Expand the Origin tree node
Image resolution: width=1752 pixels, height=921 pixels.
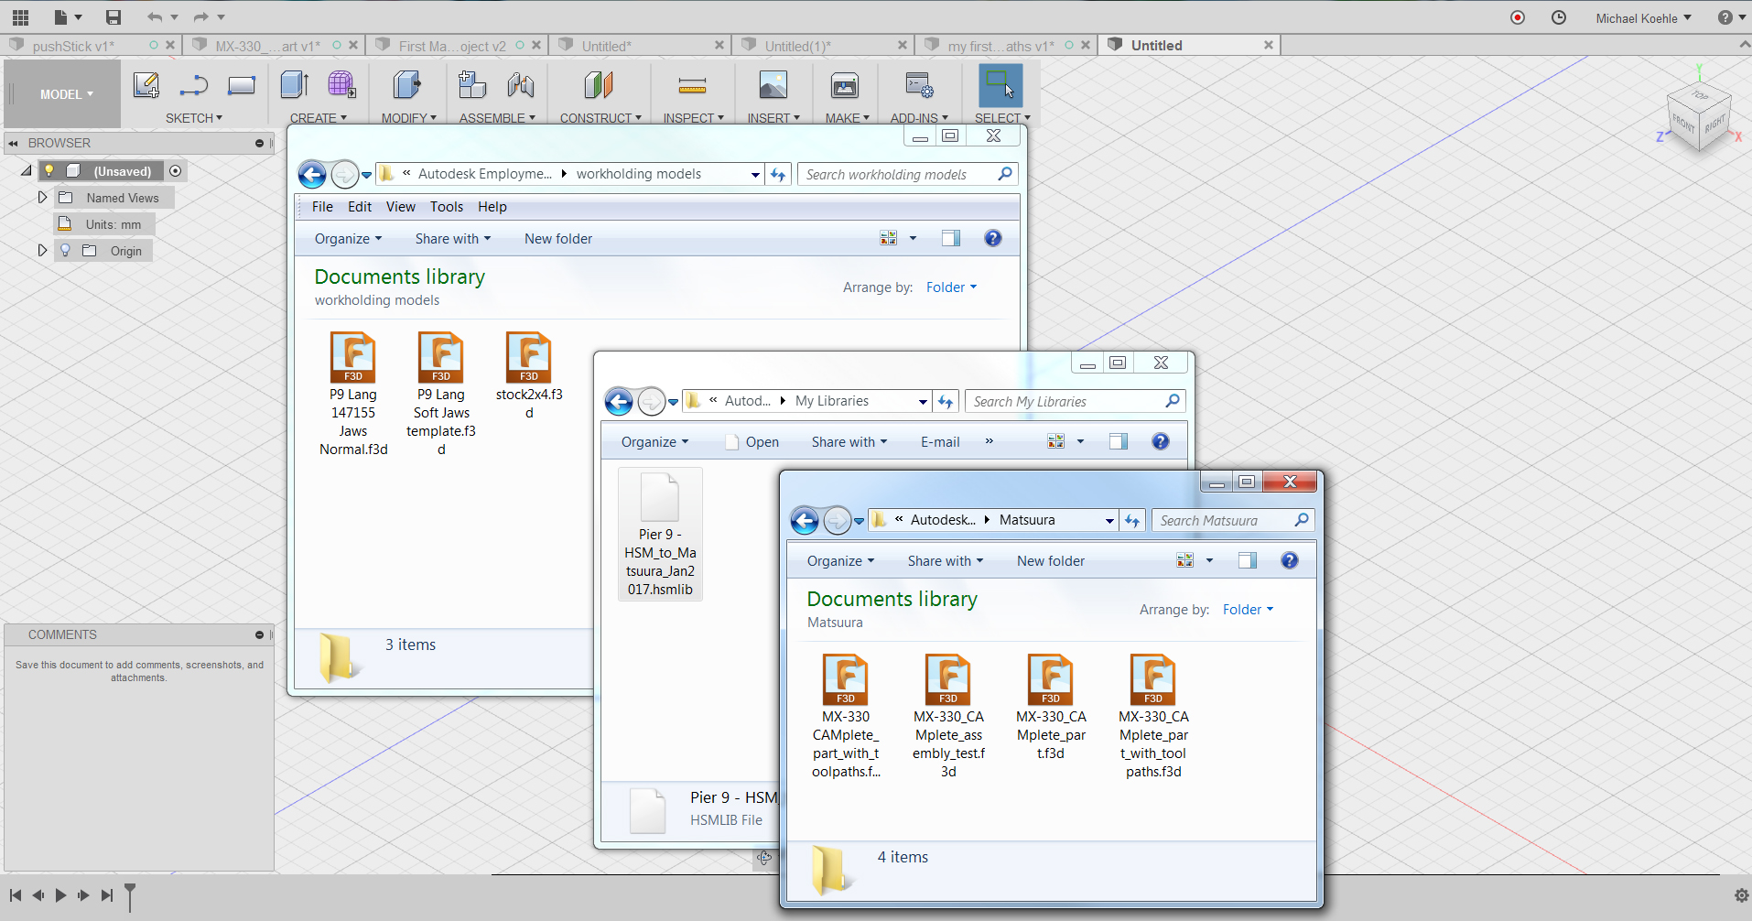click(x=42, y=250)
